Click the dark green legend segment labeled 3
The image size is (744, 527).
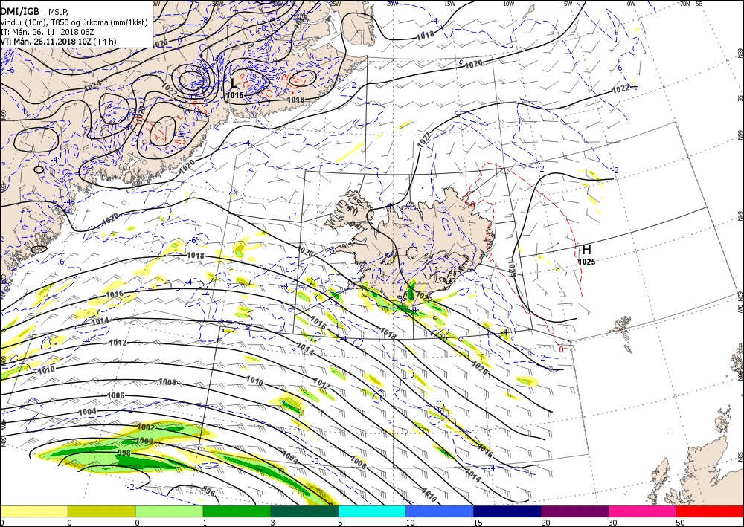click(x=304, y=511)
